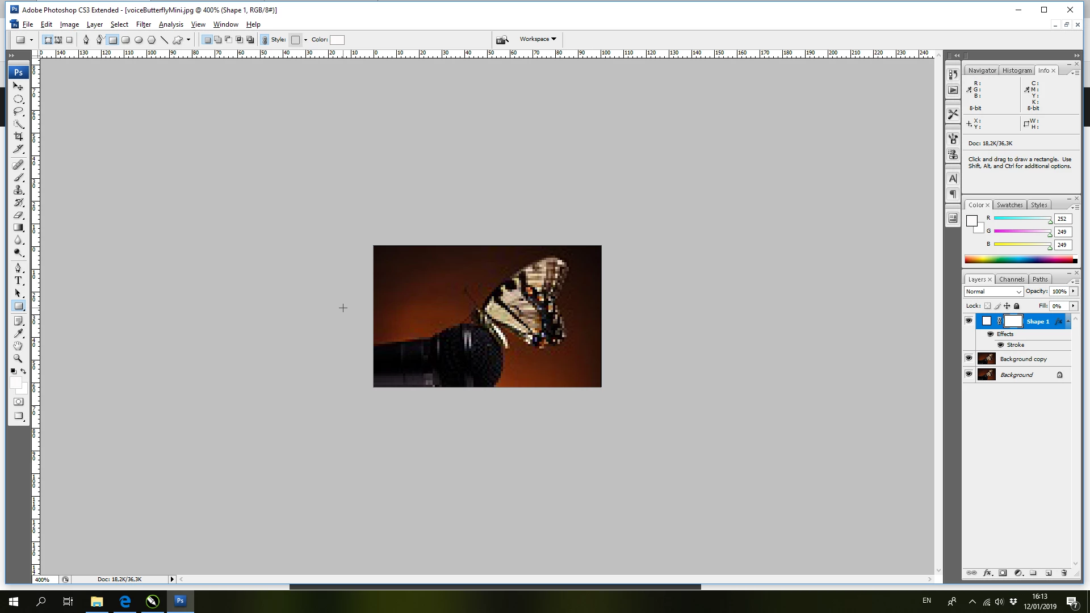Toggle visibility of the Stroke effect

[x=1001, y=345]
